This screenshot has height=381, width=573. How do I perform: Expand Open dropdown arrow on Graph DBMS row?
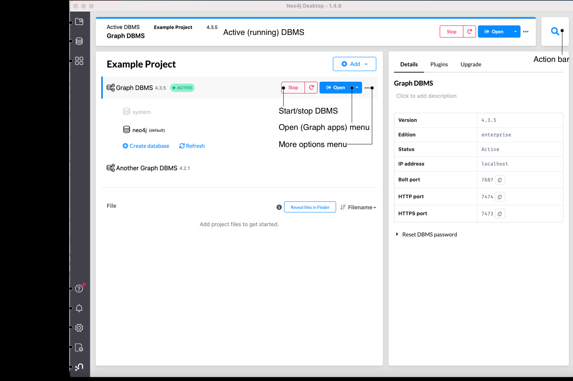click(357, 88)
